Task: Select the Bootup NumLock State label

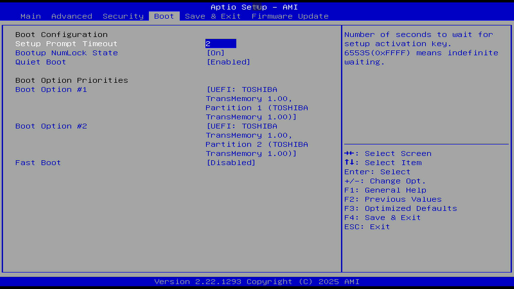Action: [66, 53]
